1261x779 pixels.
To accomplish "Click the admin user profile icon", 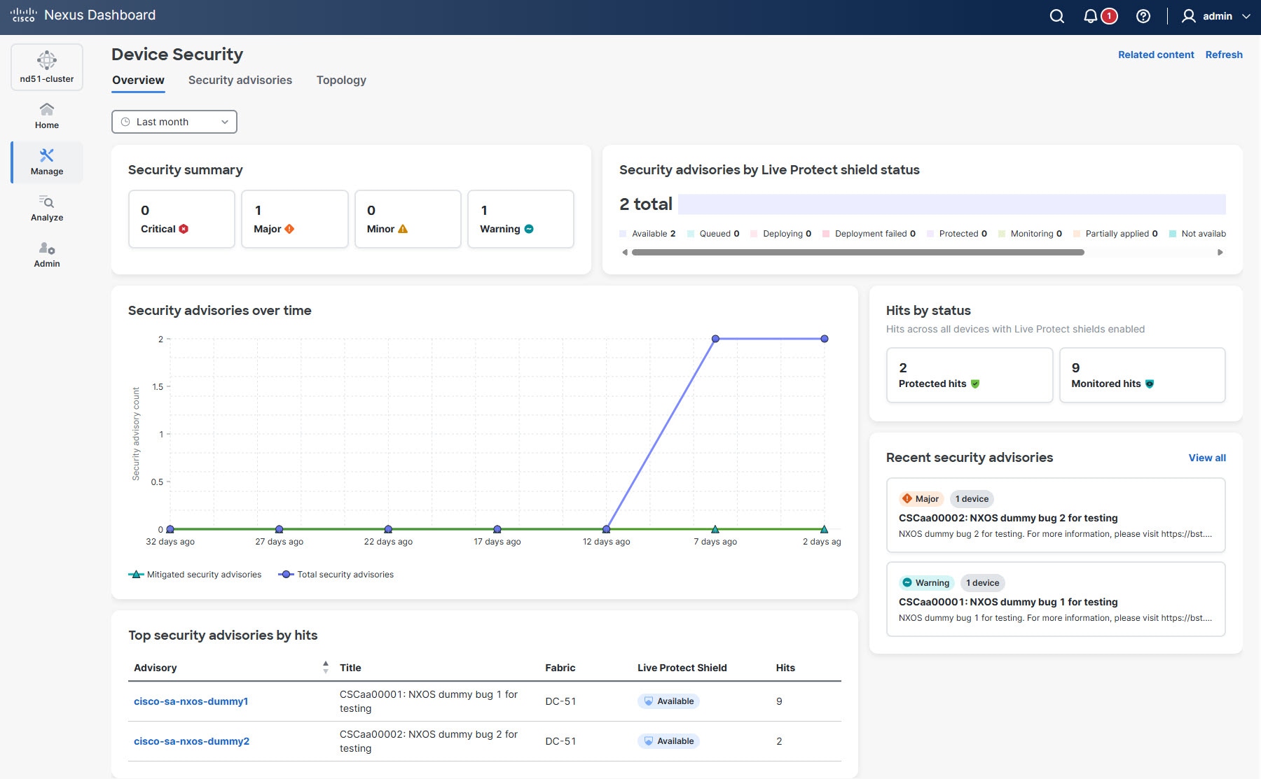I will [x=1188, y=16].
